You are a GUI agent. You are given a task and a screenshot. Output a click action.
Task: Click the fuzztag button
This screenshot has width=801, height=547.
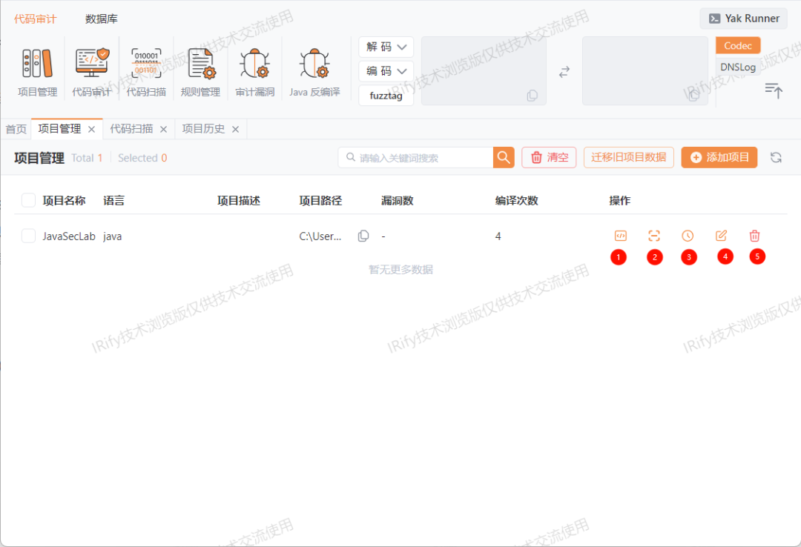point(386,96)
